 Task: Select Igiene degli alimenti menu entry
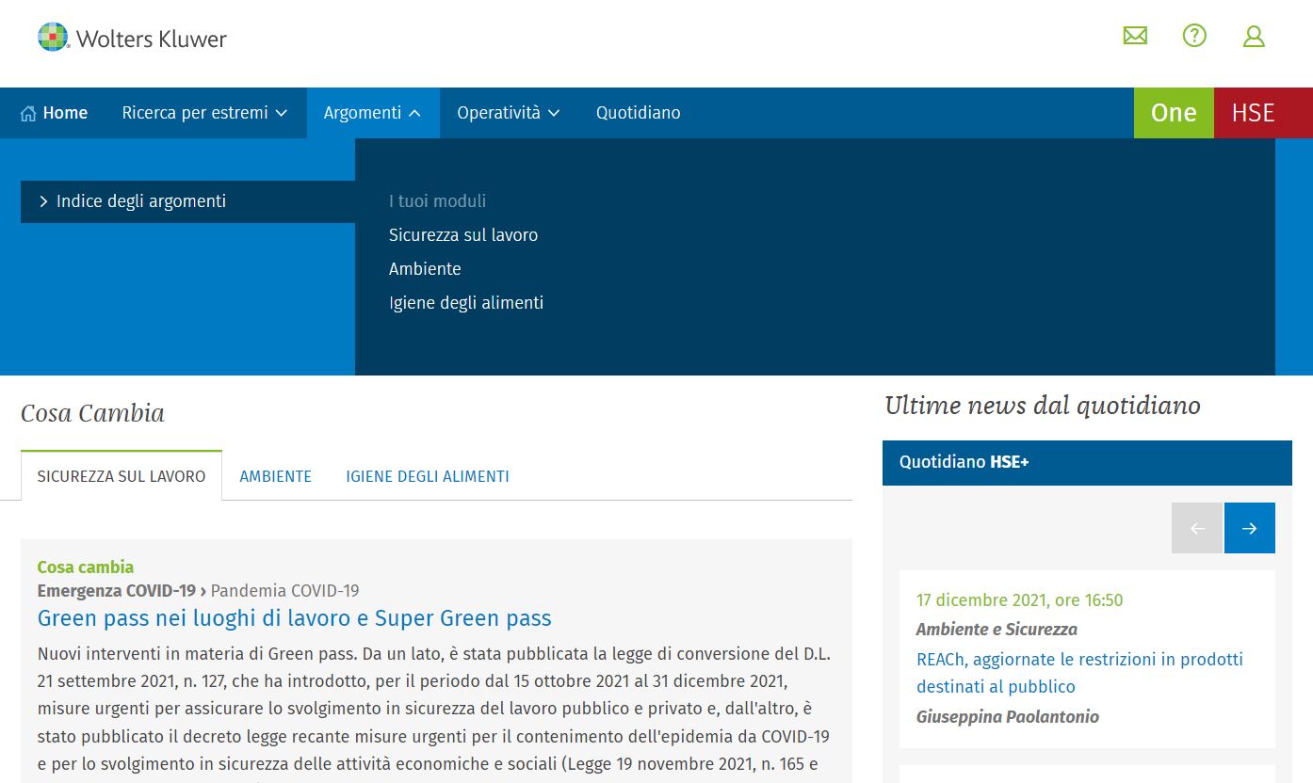(466, 303)
